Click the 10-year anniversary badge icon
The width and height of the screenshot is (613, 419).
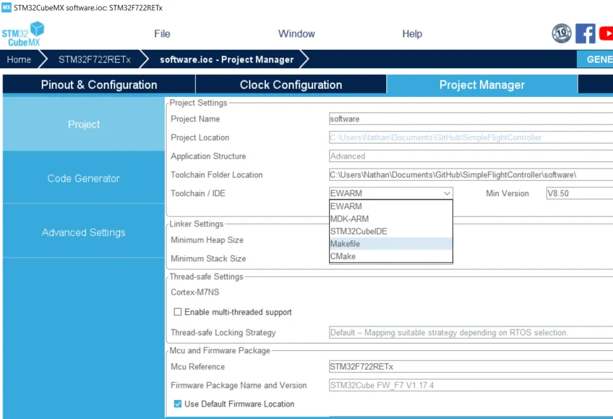pyautogui.click(x=562, y=34)
